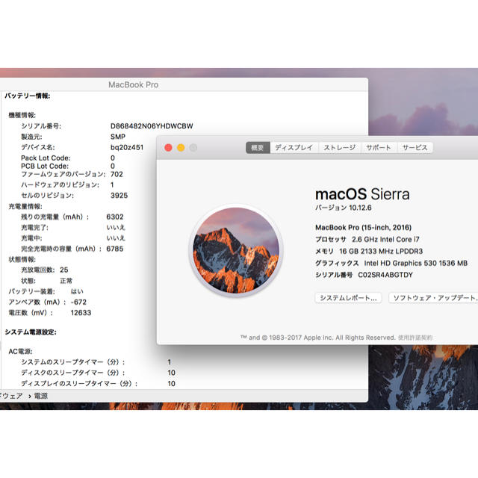Click the 充電完了: label

point(34,228)
